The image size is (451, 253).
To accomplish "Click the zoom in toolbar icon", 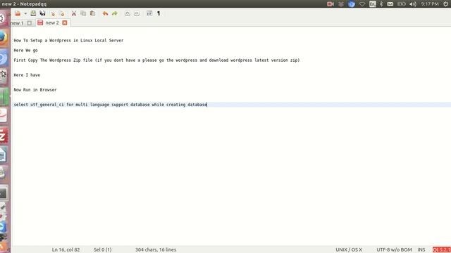I will click(x=127, y=13).
